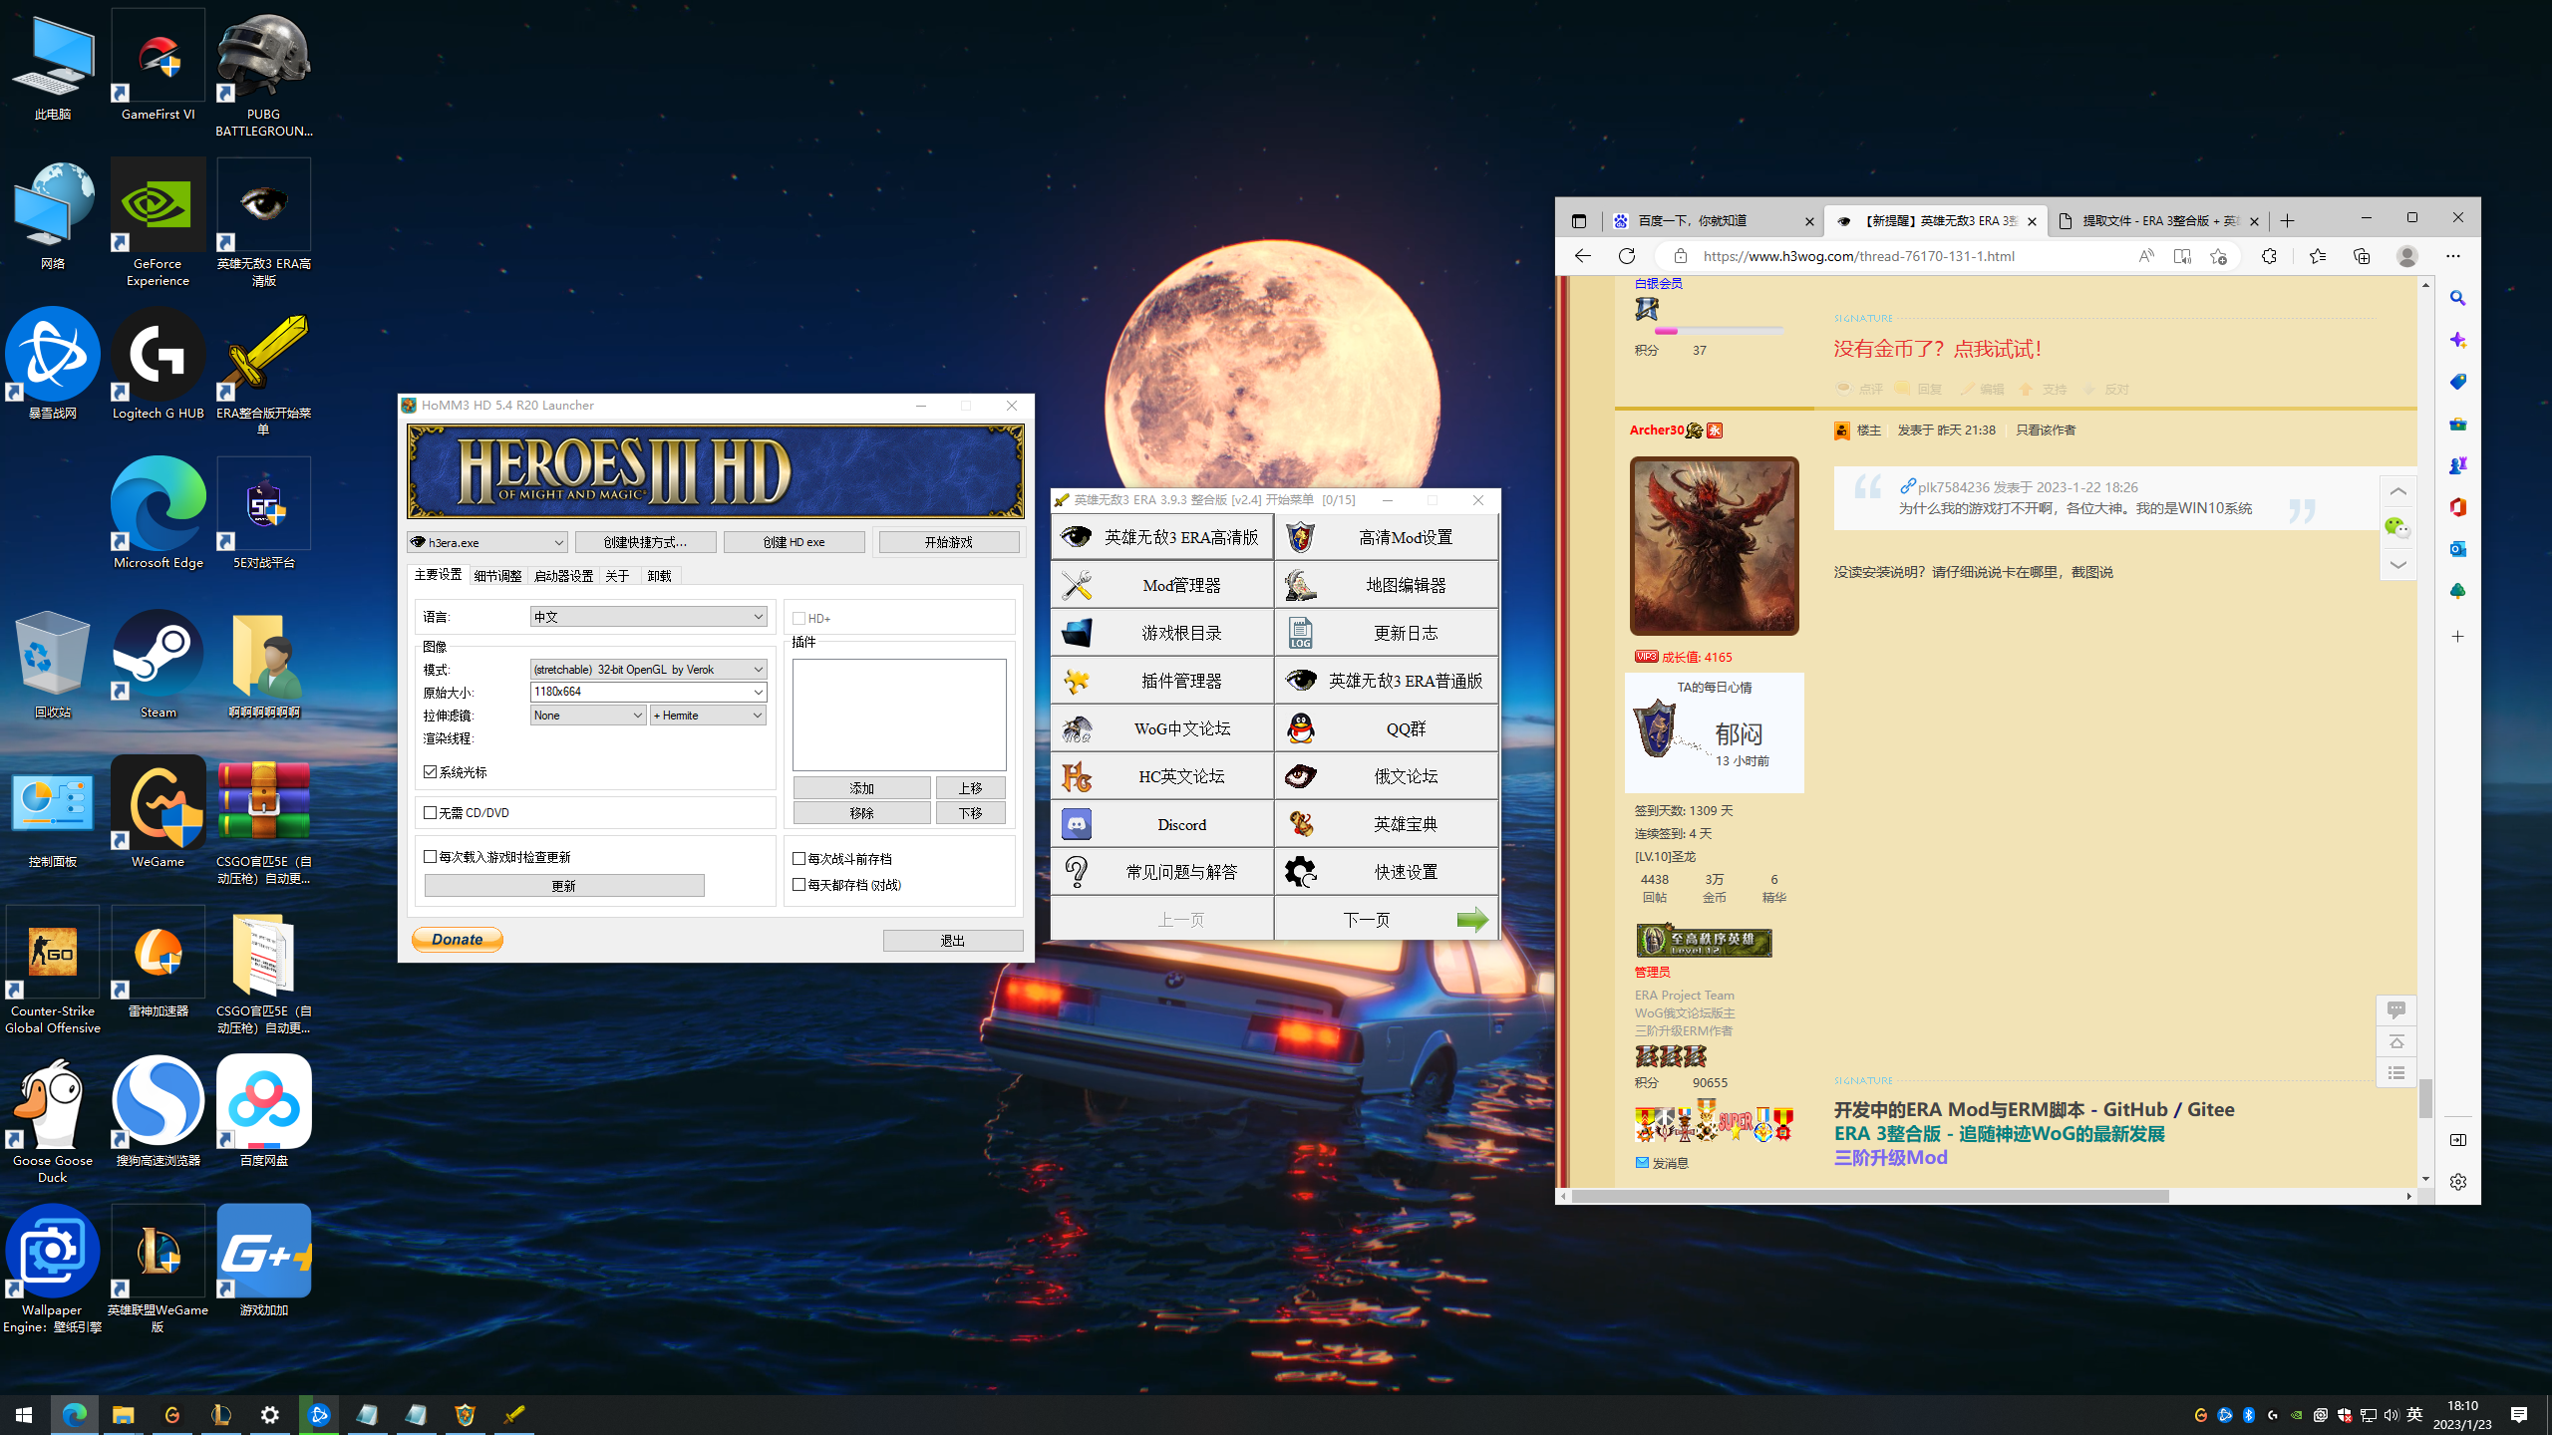Screen dimensions: 2552x1435
Task: Toggle HD+ checkbox in launcher
Action: coord(798,618)
